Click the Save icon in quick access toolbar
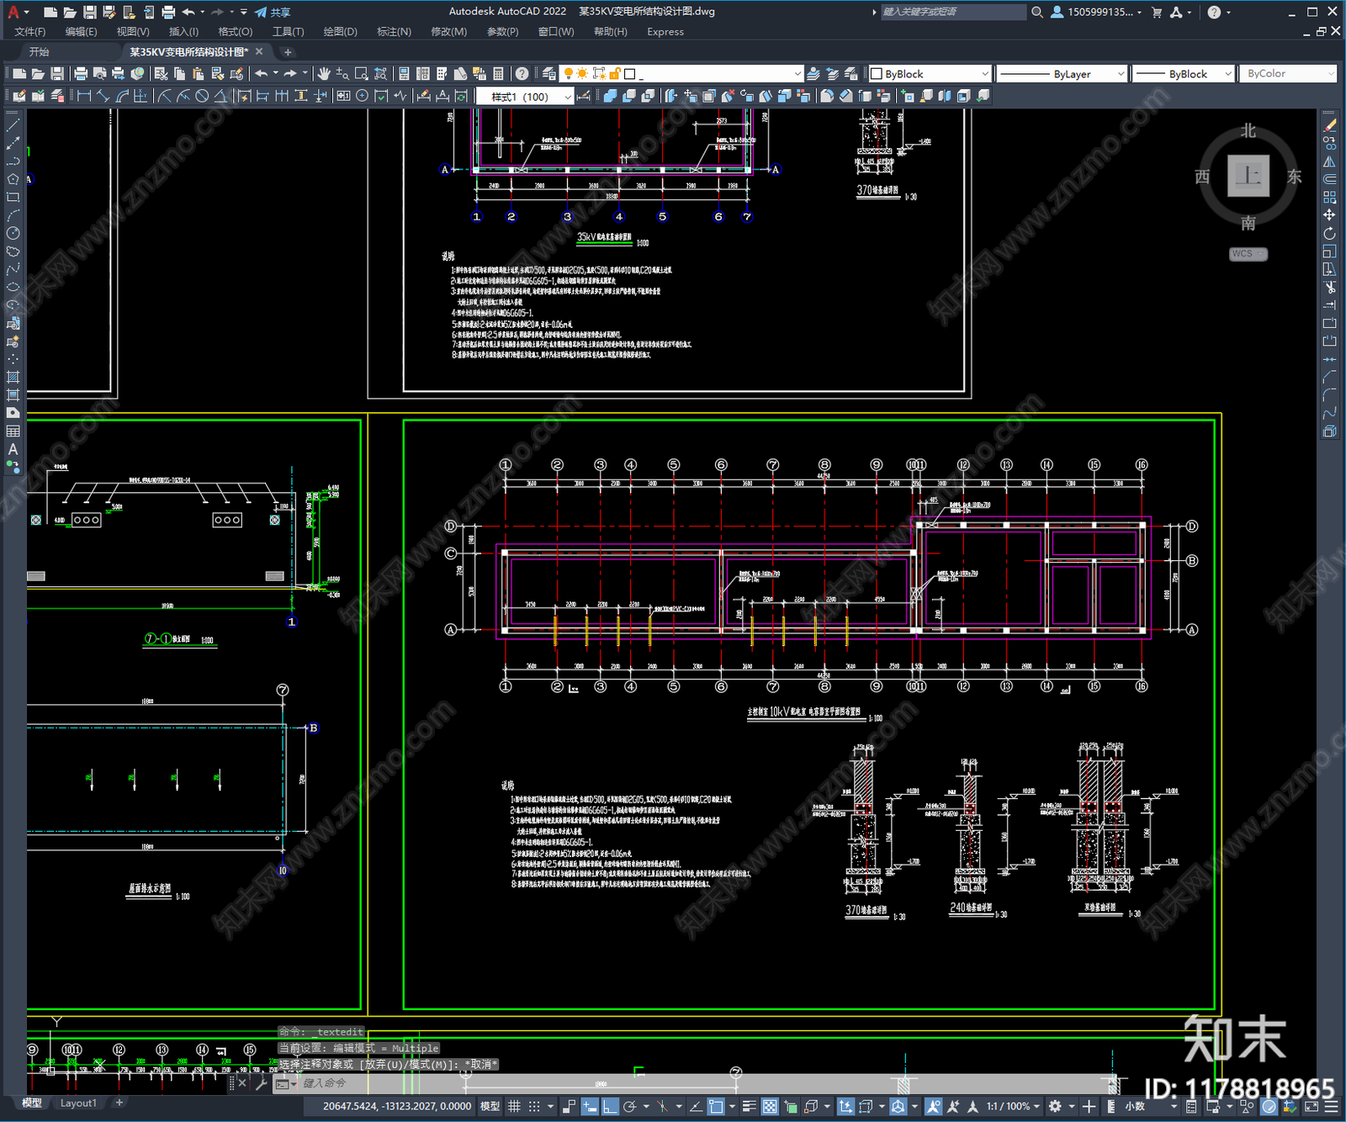The image size is (1346, 1122). point(89,12)
